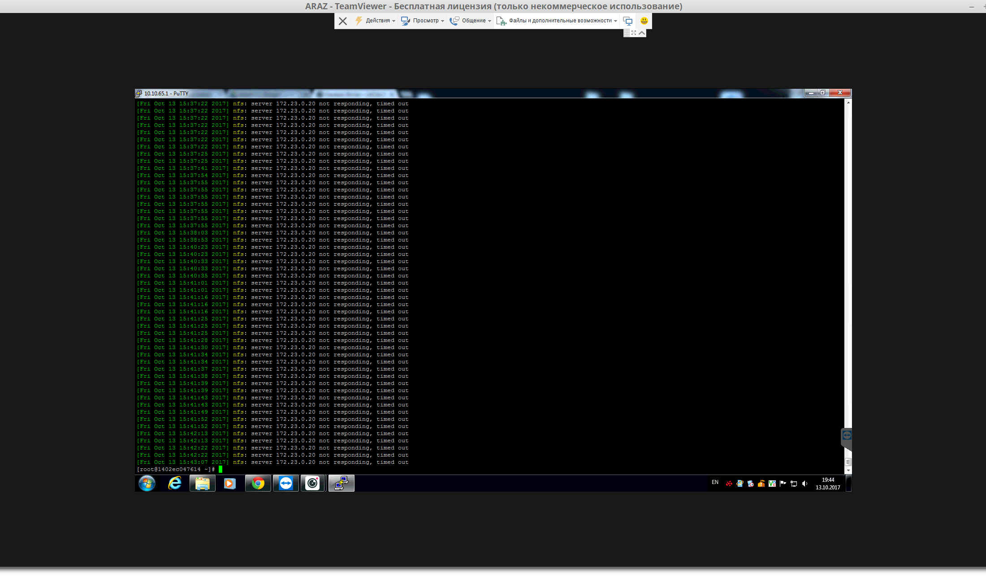Click the log line timestamped 15:43:07
This screenshot has width=986, height=579.
[272, 462]
